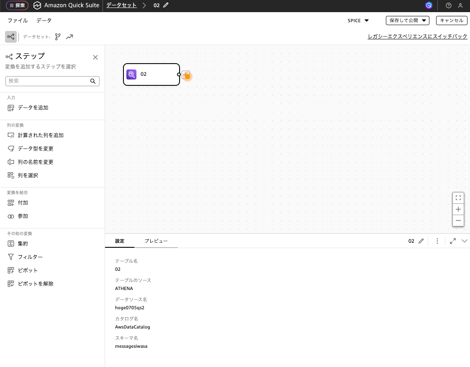The width and height of the screenshot is (470, 367).
Task: Close the ステップ panel
Action: tap(95, 57)
